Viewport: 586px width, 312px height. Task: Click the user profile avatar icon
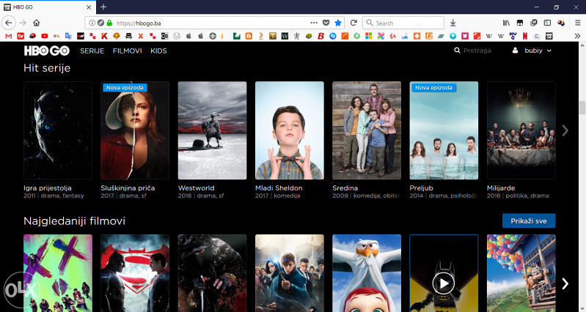(515, 50)
